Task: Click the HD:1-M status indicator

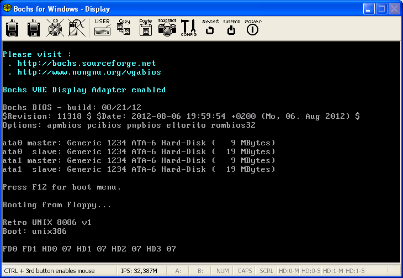Action: point(333,271)
